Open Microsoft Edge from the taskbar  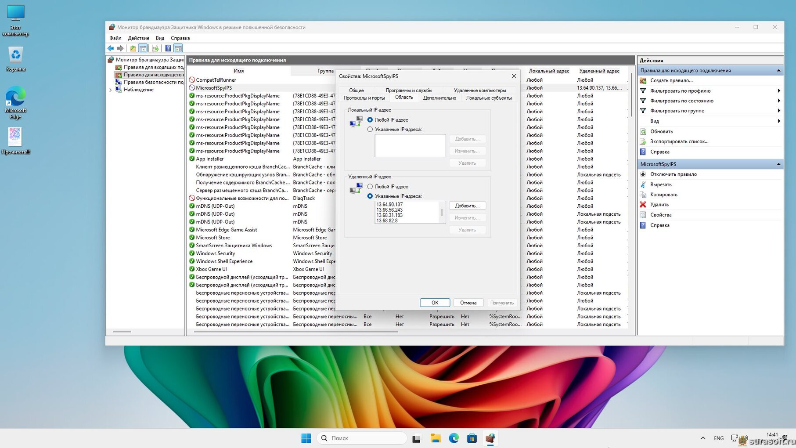(x=454, y=438)
